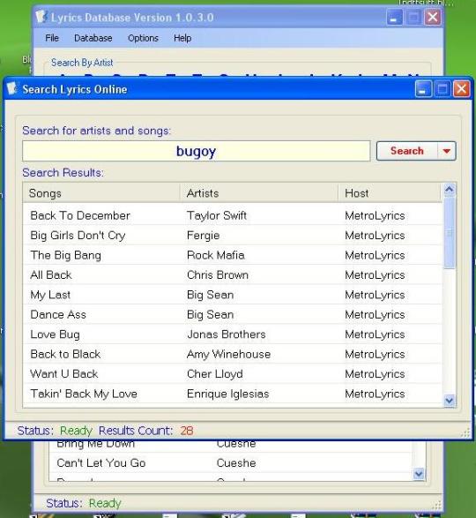Screen dimensions: 476x518
Task: Minimize the Search Lyrics Online window
Action: click(423, 89)
